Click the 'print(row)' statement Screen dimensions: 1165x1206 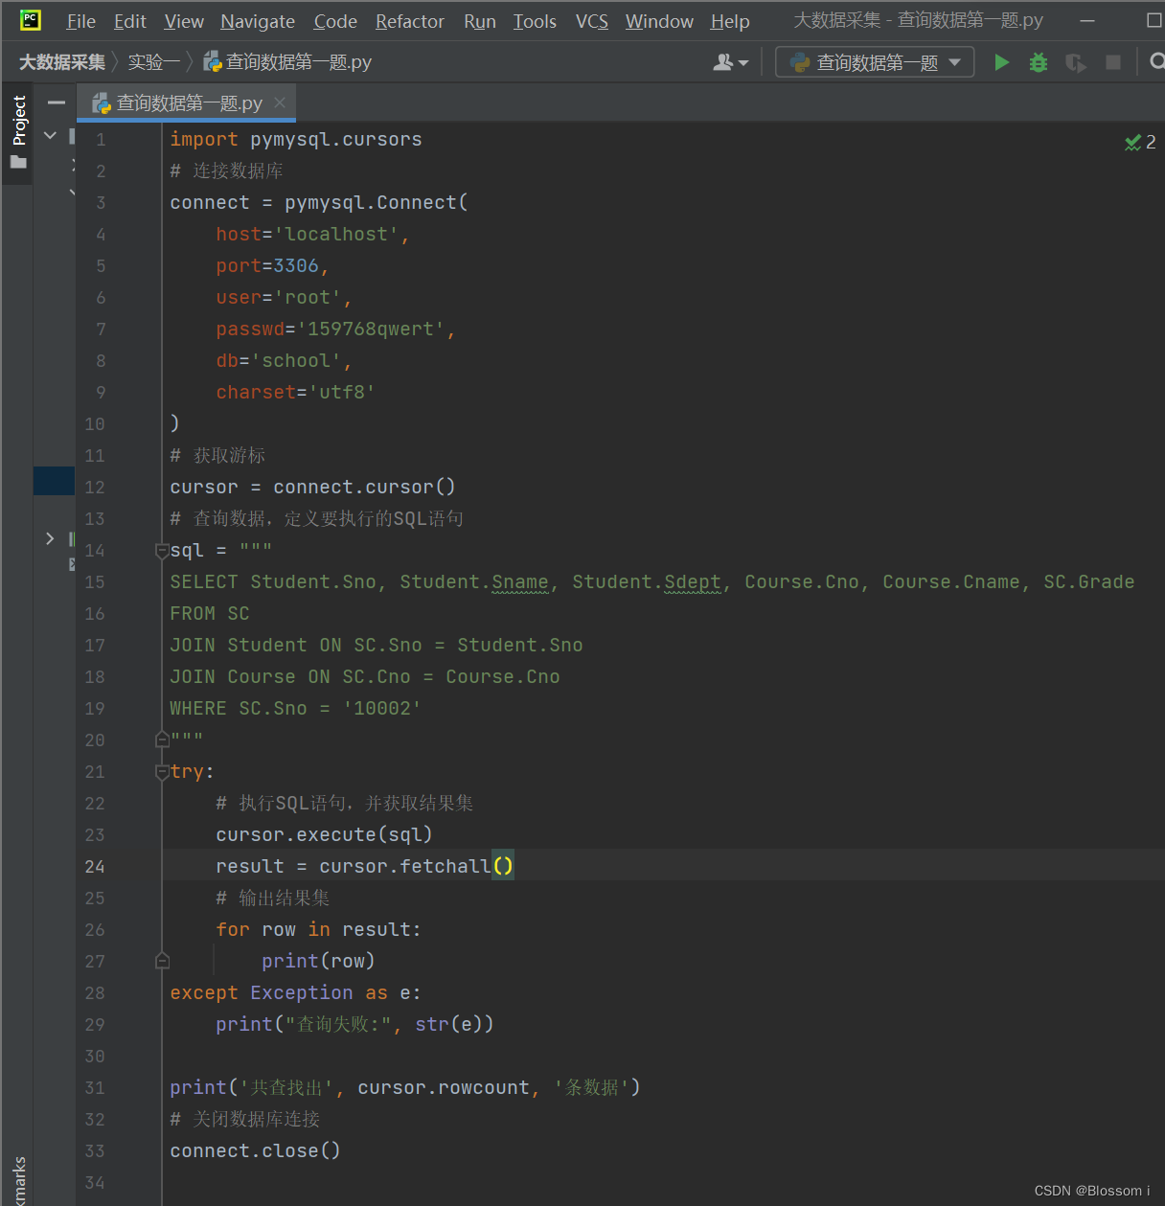(x=318, y=961)
